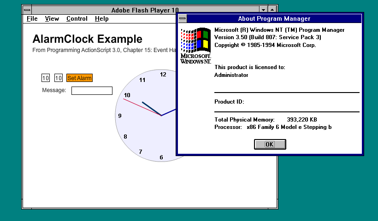Click the 'Microsoft (R) Windows NT (TM) Program Manager' line
Screen dimensions: 378x221
279,30
